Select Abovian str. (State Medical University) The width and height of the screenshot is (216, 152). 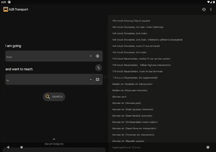click(132, 116)
